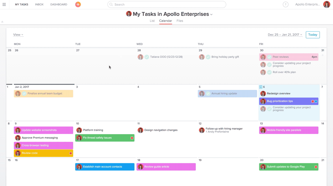The width and height of the screenshot is (333, 186).
Task: Open the Peer reviews task card
Action: 289,57
